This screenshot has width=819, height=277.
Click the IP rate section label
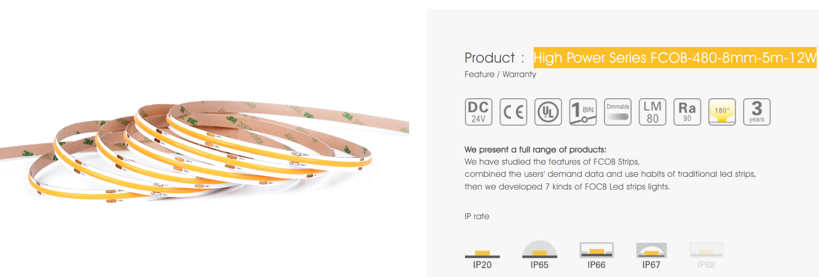(477, 216)
